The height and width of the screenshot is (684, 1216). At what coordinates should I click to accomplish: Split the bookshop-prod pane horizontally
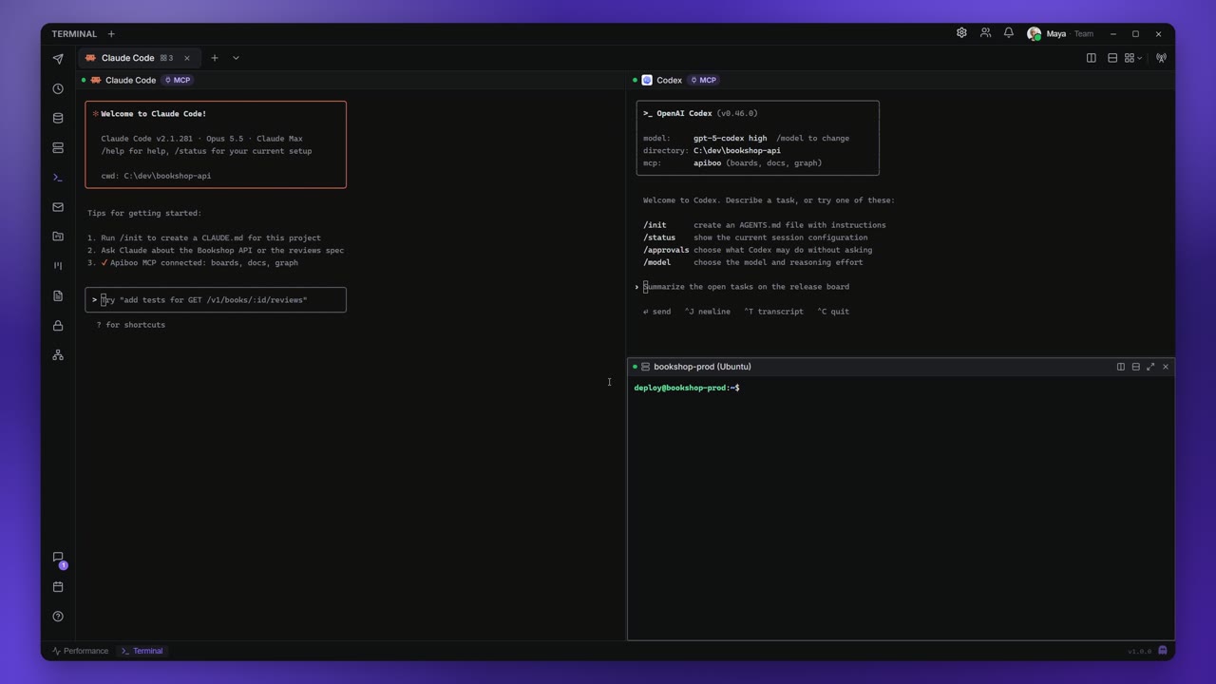[1136, 367]
